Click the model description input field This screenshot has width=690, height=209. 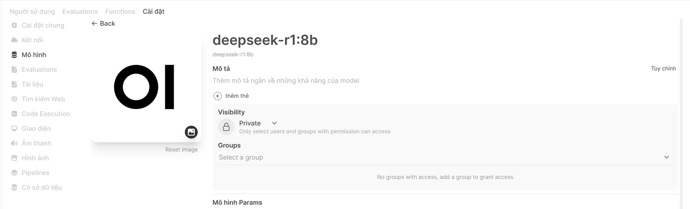pyautogui.click(x=286, y=81)
